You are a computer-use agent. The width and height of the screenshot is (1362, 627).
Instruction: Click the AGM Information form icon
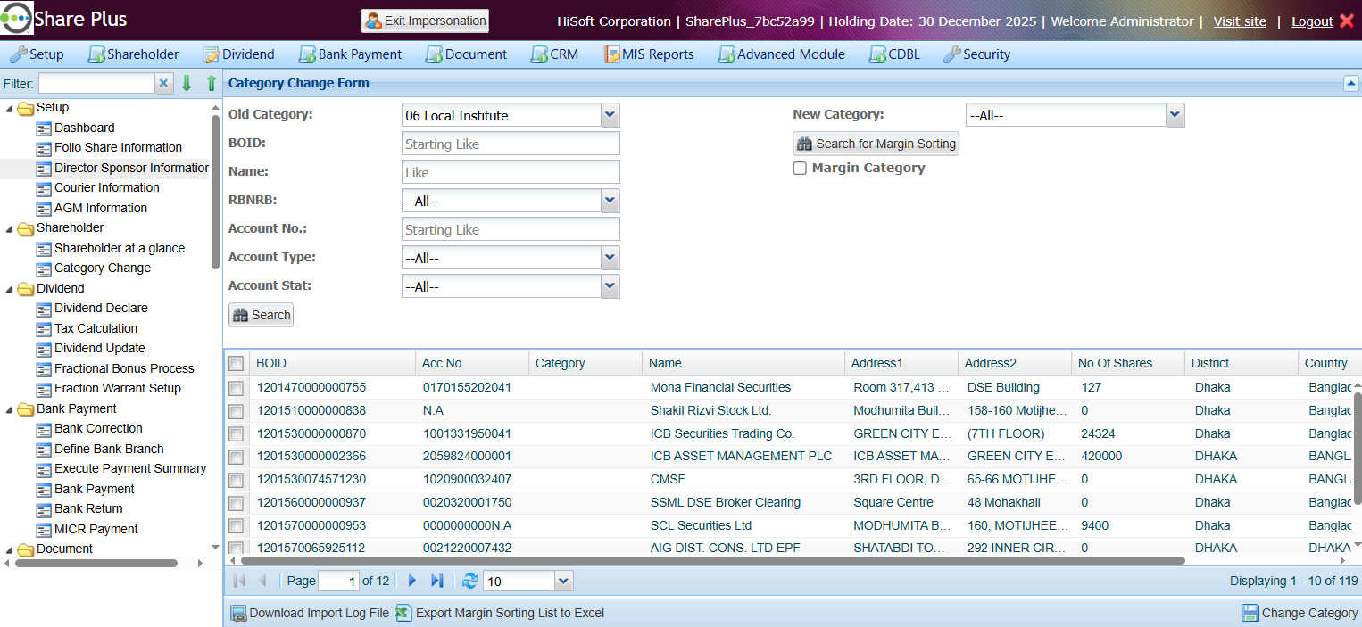pyautogui.click(x=44, y=209)
